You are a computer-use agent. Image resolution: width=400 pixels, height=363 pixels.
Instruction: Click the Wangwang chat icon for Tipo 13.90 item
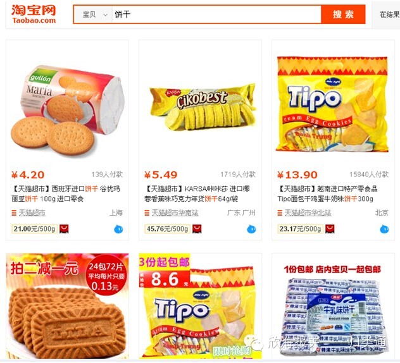(384, 229)
